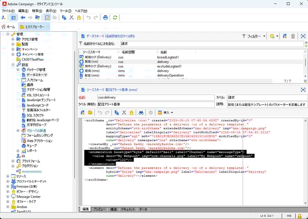Open the ツール menu

[x=65, y=11]
